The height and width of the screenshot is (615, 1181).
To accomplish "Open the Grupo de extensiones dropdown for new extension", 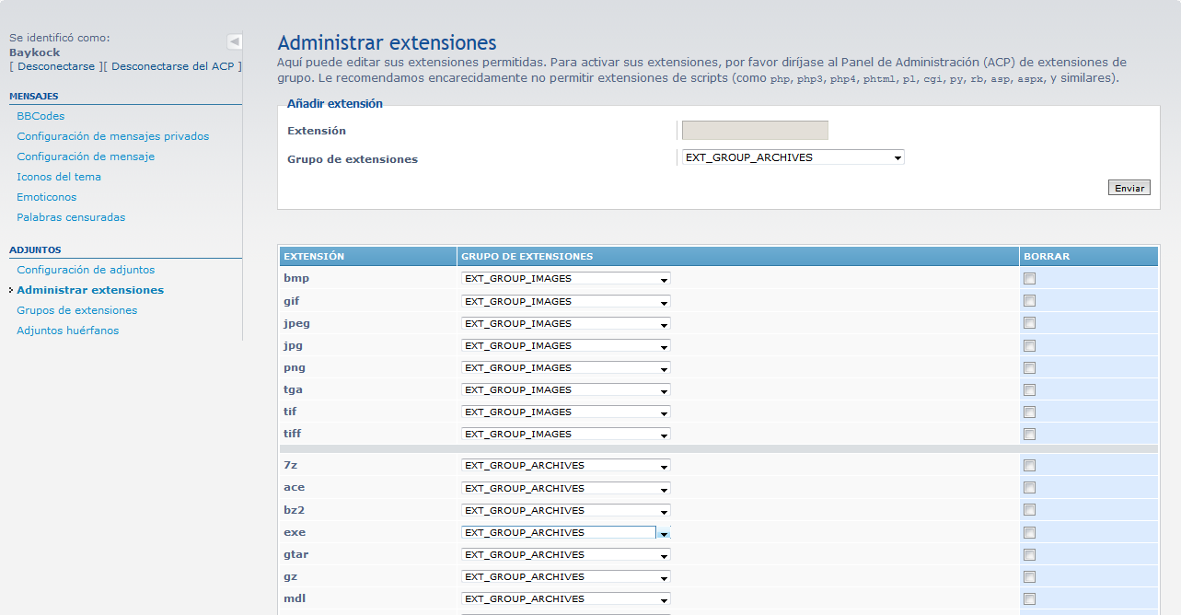I will 793,157.
